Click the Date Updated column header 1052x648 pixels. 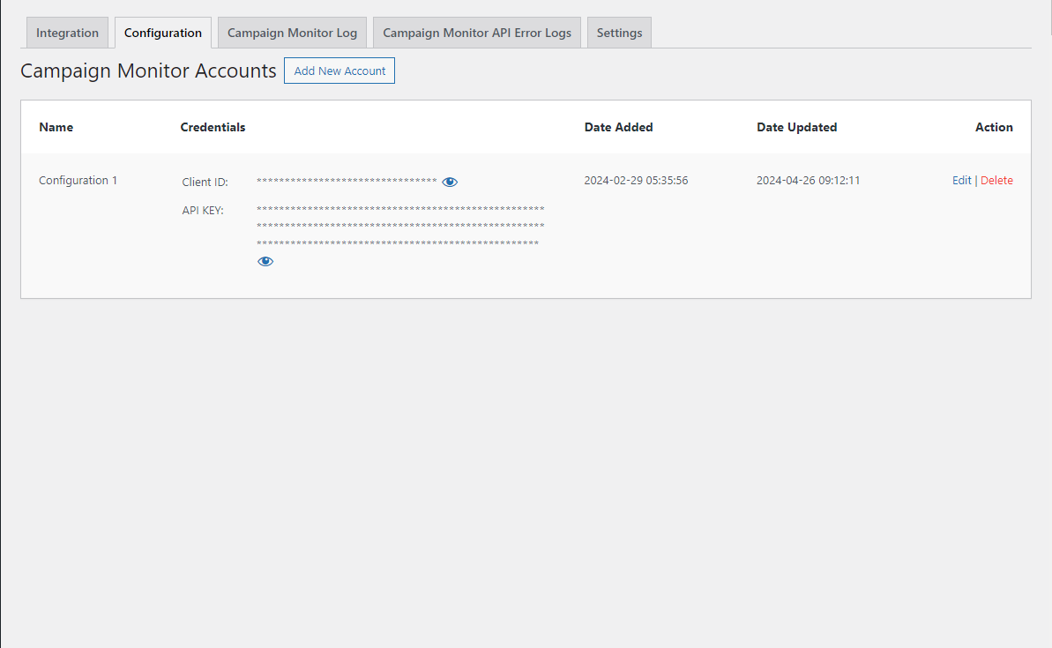pos(797,128)
